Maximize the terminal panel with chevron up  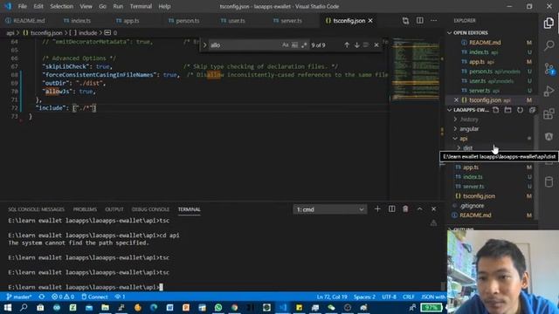tap(419, 209)
